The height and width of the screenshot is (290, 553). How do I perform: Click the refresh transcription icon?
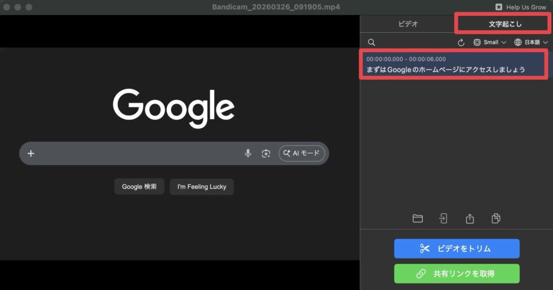pyautogui.click(x=461, y=42)
